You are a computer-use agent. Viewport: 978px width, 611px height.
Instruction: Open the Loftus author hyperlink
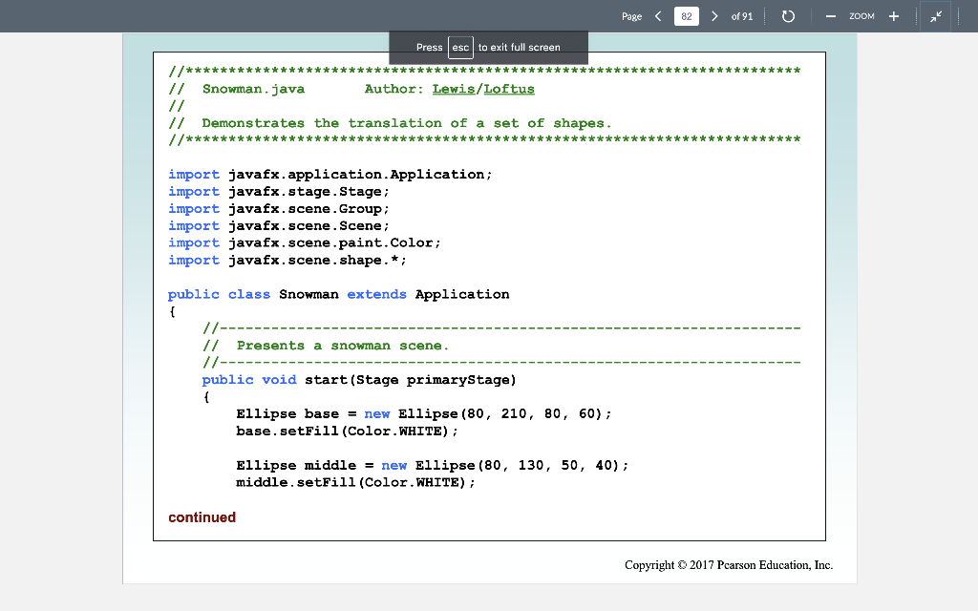point(508,88)
